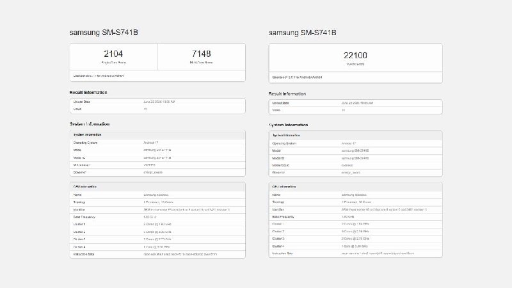Select the samsung SM-S741B title above the Vulkan score
Image resolution: width=512 pixels, height=288 pixels.
point(302,33)
